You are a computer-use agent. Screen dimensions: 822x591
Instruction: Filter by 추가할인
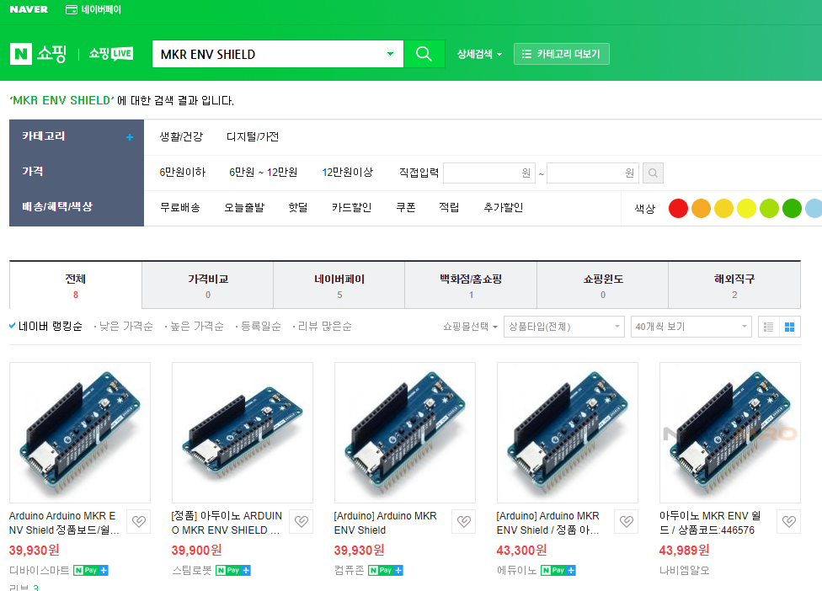pyautogui.click(x=504, y=207)
